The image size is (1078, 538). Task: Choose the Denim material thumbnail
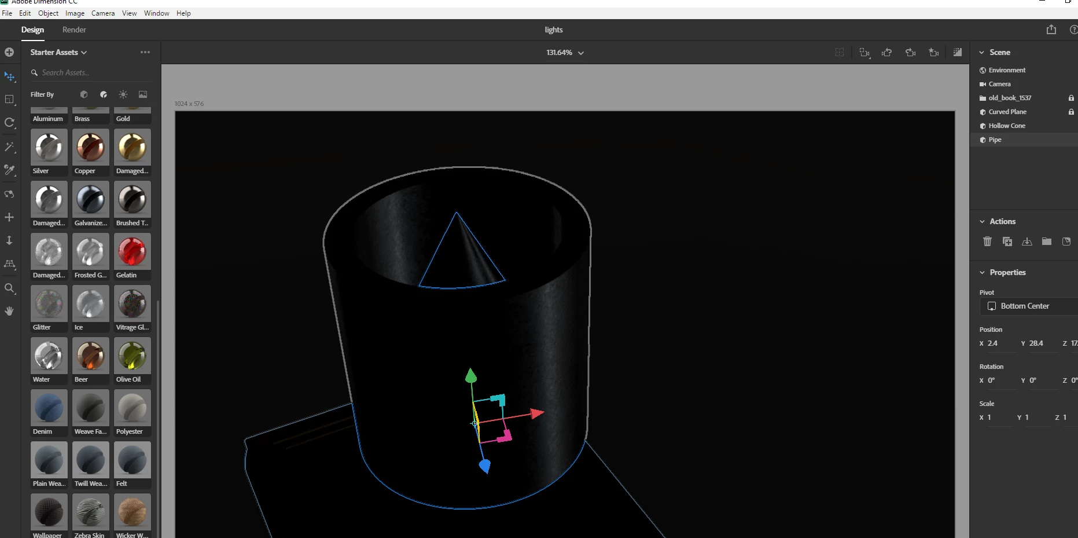click(x=49, y=407)
